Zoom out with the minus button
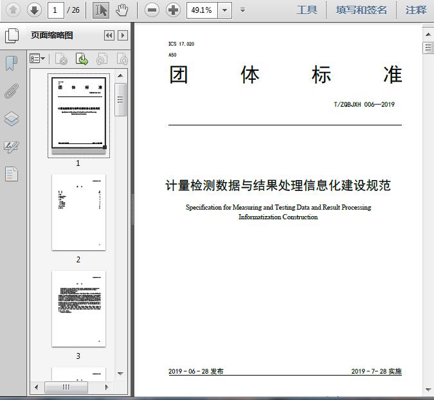 (152, 10)
